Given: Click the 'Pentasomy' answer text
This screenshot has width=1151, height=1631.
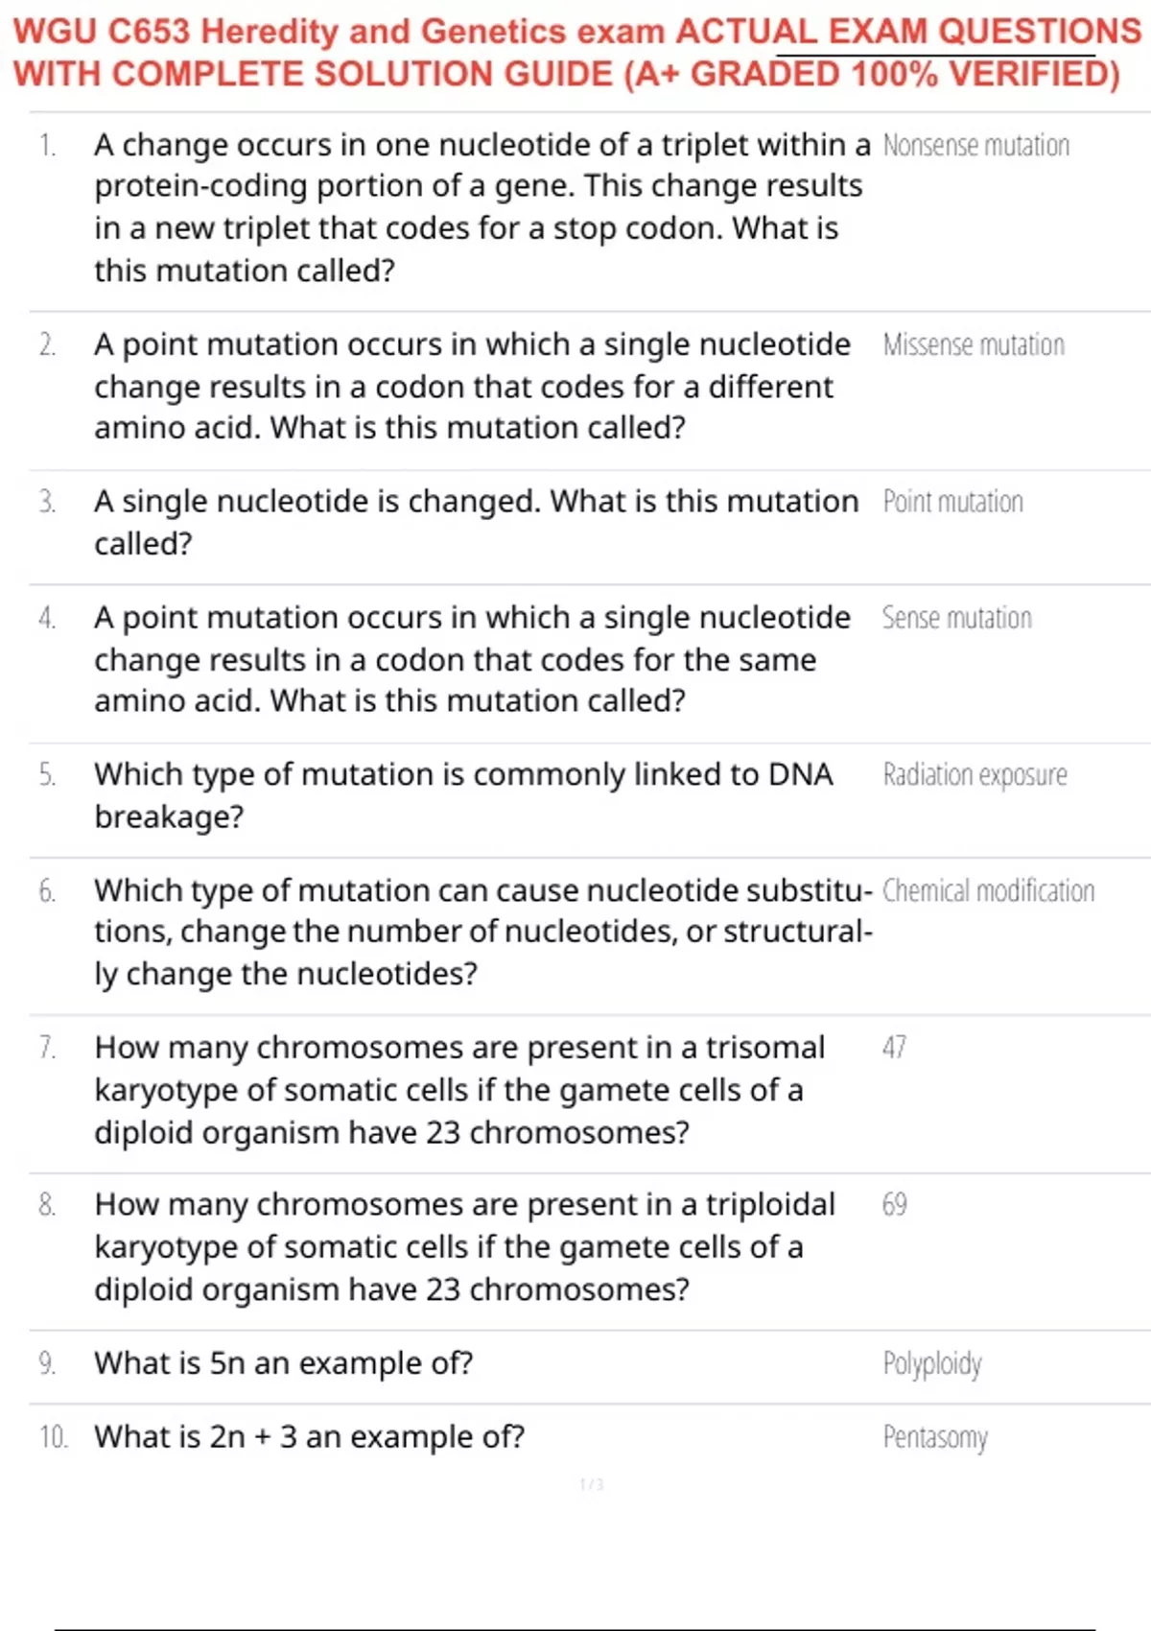Looking at the screenshot, I should pos(935,1438).
